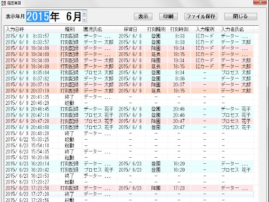The height and width of the screenshot is (202, 269).
Task: Increase month with the up spinner arrow
Action: pos(85,13)
